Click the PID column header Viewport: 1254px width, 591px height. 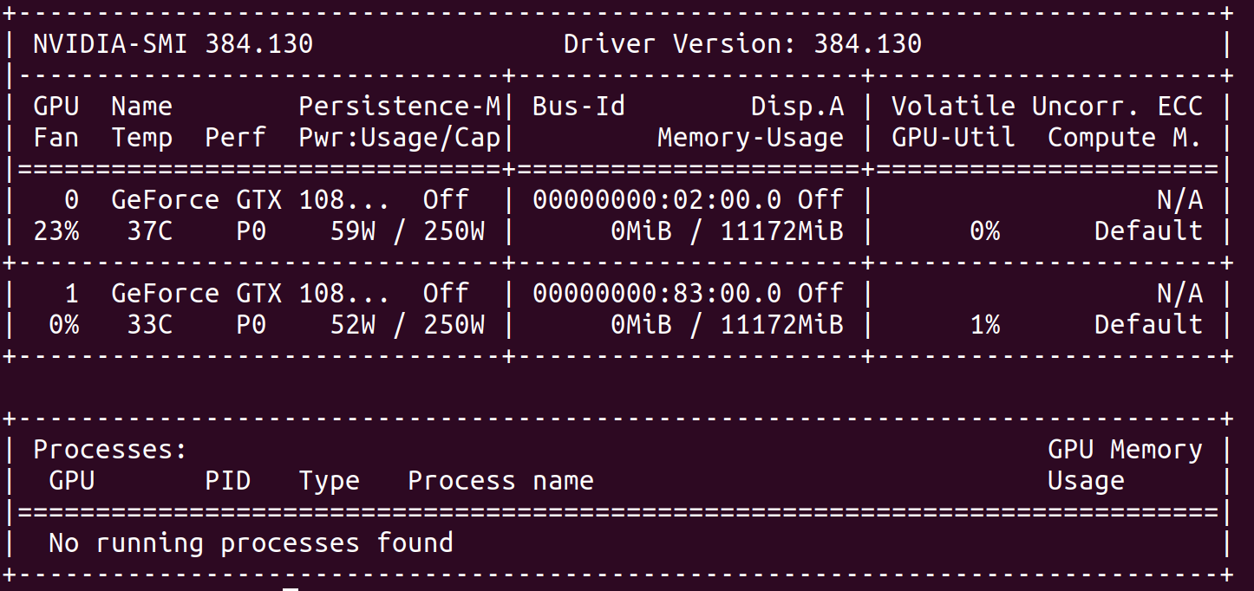coord(228,481)
